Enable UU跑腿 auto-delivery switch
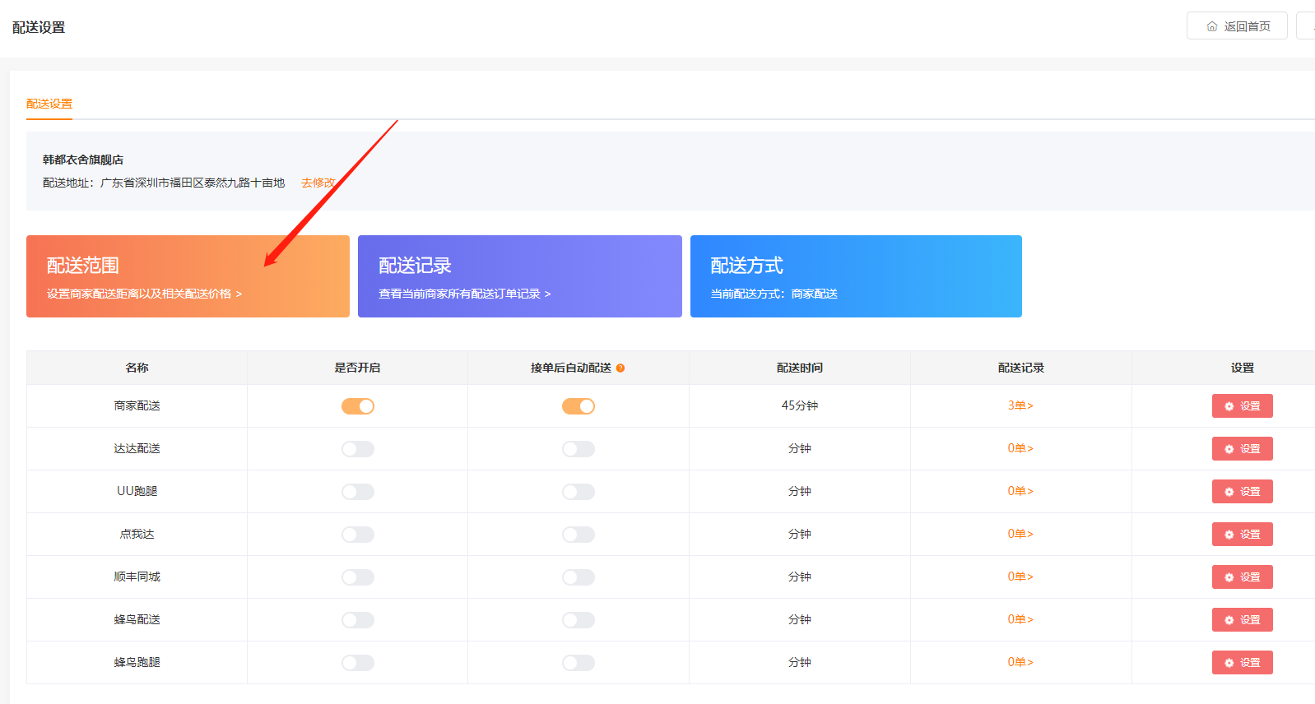 [579, 492]
